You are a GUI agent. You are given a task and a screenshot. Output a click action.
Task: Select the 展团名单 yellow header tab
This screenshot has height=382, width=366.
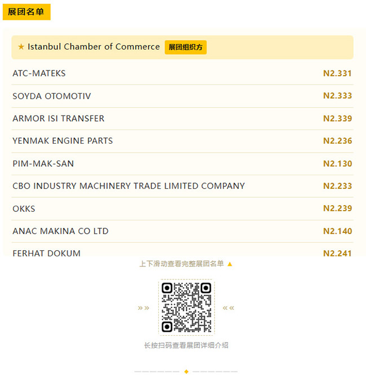[26, 12]
